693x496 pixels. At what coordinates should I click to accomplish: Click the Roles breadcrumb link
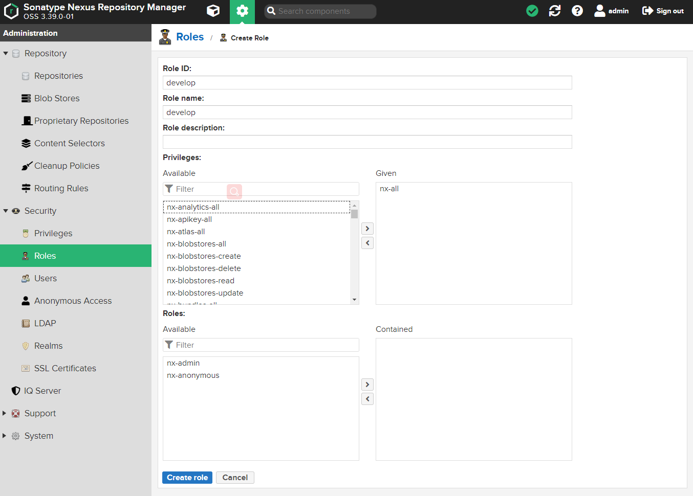point(190,37)
